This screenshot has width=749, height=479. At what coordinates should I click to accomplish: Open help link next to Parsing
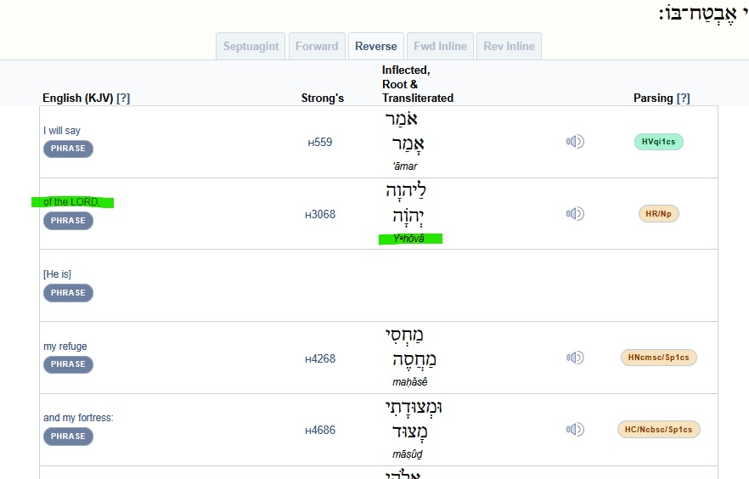[x=684, y=98]
